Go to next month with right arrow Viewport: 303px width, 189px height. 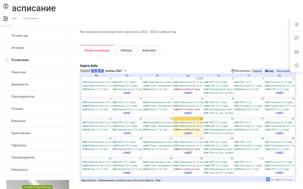pyautogui.click(x=101, y=71)
